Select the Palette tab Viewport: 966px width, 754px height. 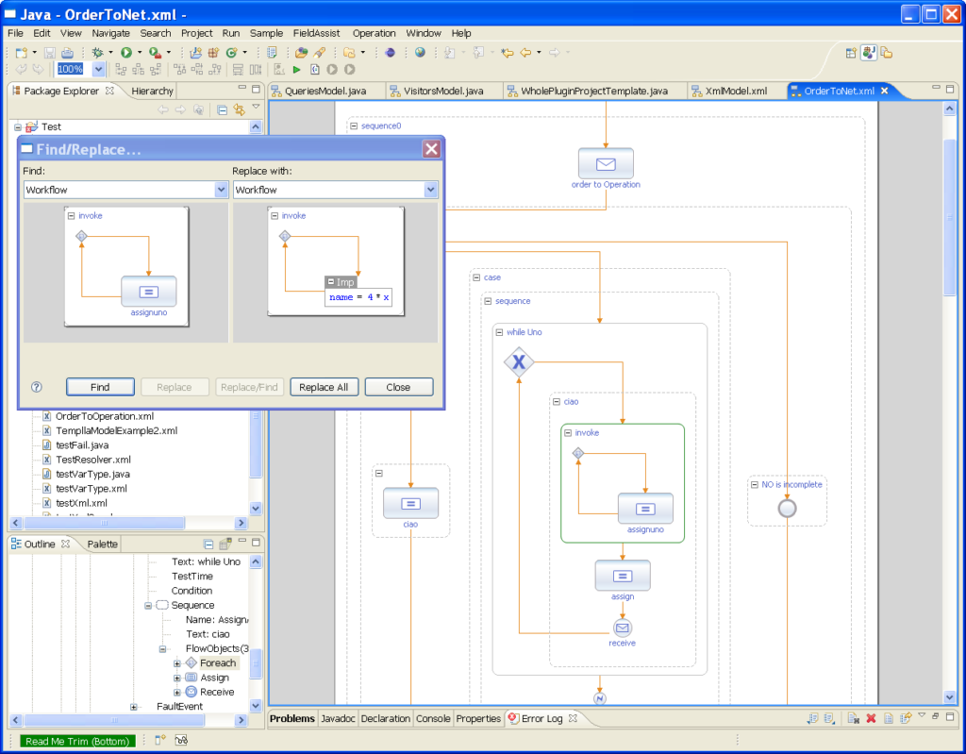[x=101, y=544]
